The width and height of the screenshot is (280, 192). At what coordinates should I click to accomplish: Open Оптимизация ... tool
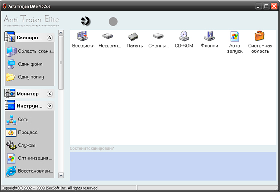point(29,158)
